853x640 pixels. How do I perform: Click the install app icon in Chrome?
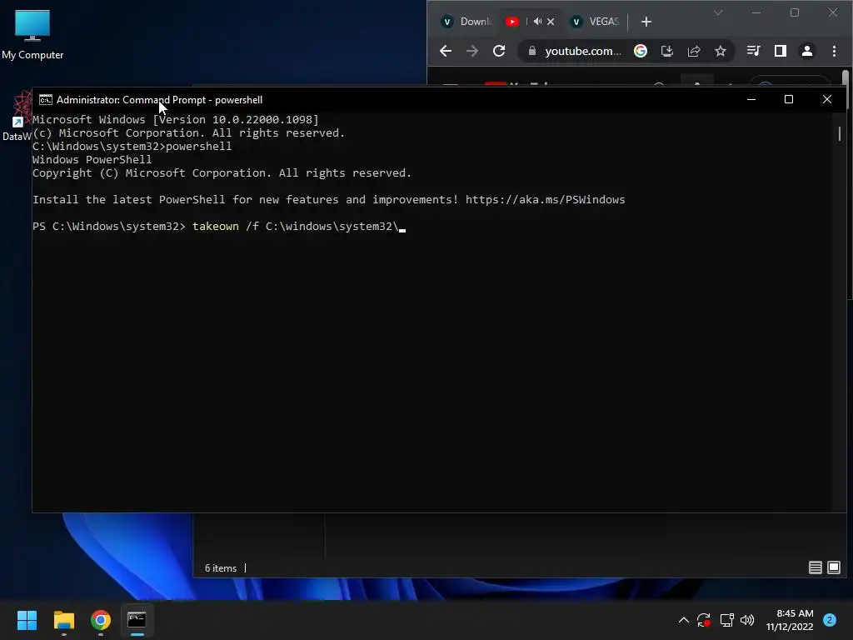[667, 51]
